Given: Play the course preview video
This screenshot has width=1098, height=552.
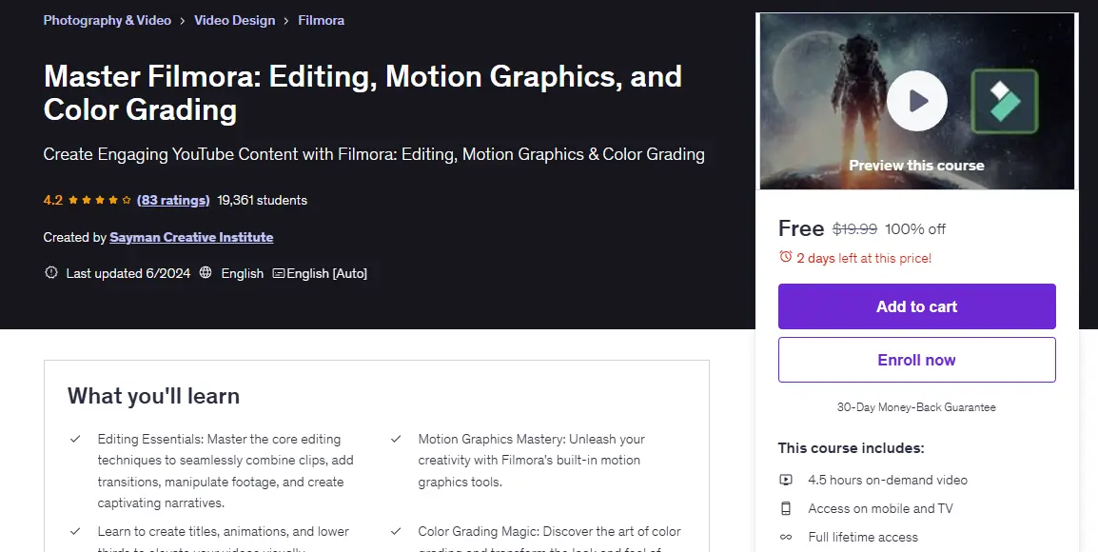Looking at the screenshot, I should click(x=916, y=101).
